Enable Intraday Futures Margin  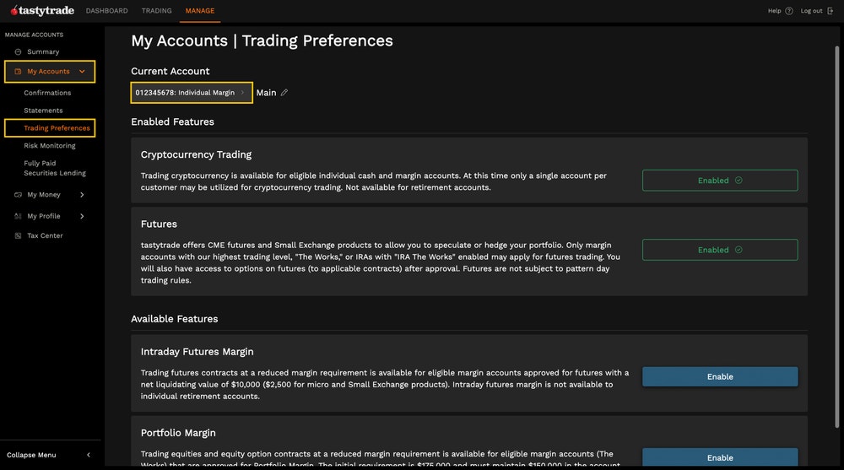tap(720, 377)
